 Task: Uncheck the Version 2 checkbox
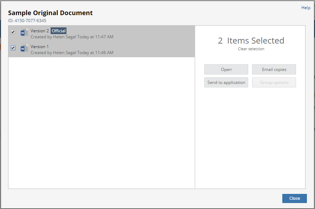[13, 32]
